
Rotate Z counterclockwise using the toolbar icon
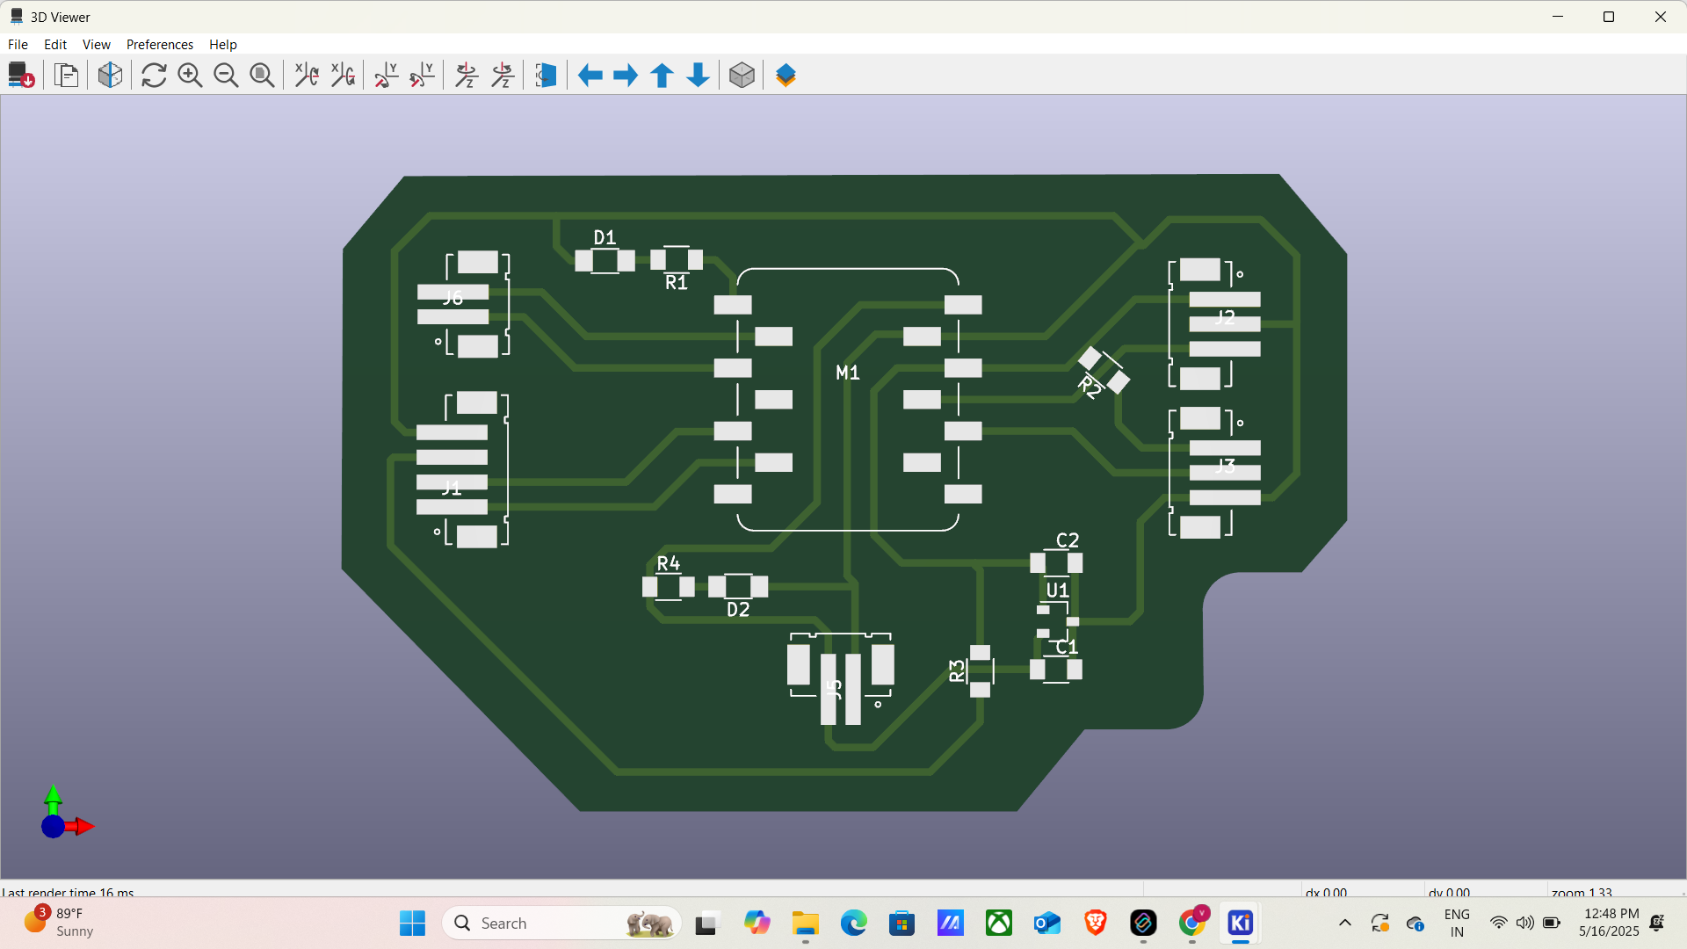click(503, 76)
